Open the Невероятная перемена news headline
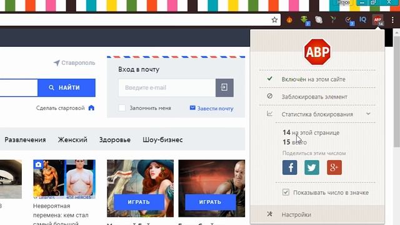The width and height of the screenshot is (400, 225). point(61,215)
